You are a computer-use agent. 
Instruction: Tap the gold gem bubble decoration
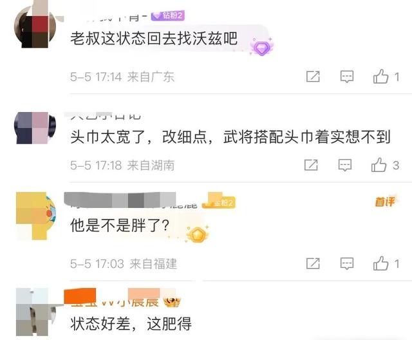tap(198, 234)
